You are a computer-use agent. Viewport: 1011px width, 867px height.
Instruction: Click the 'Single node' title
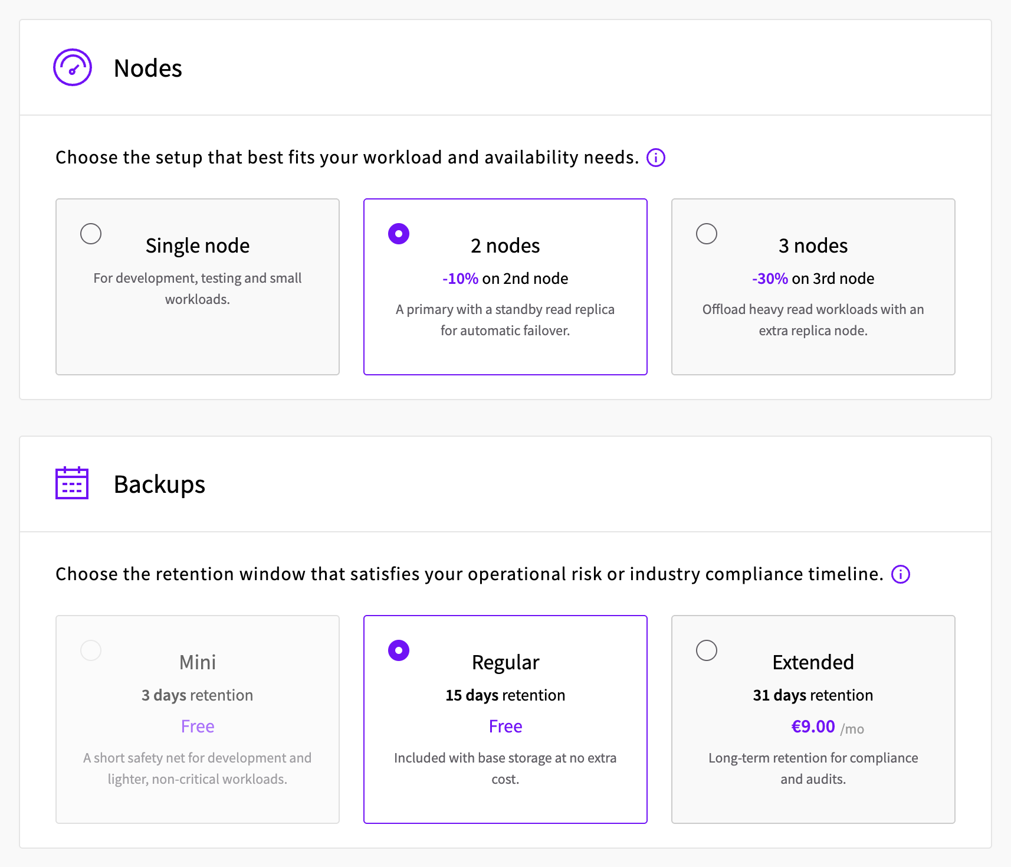click(x=198, y=246)
